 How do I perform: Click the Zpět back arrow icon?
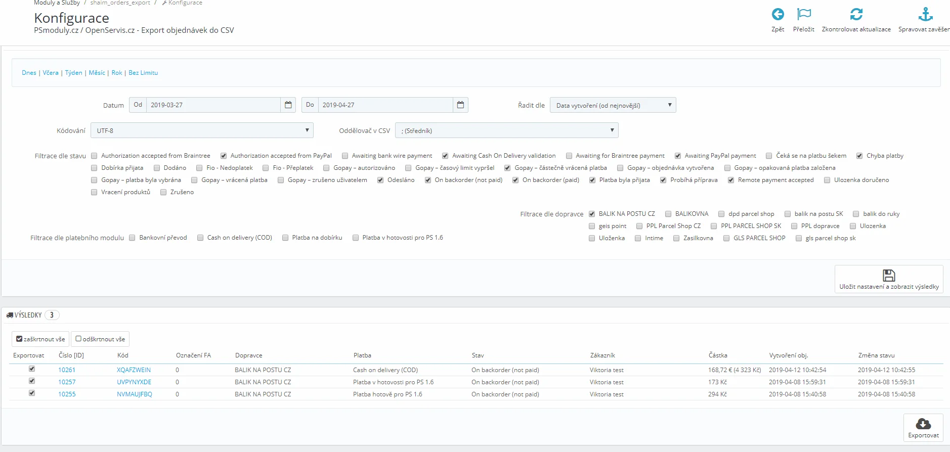pos(778,14)
